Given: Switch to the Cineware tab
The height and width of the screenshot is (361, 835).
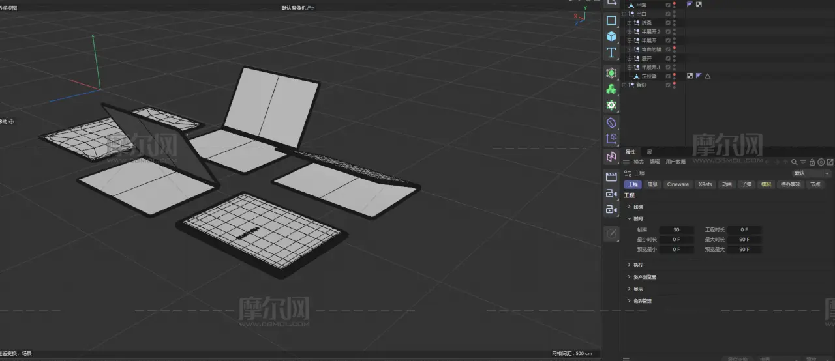Looking at the screenshot, I should [677, 184].
